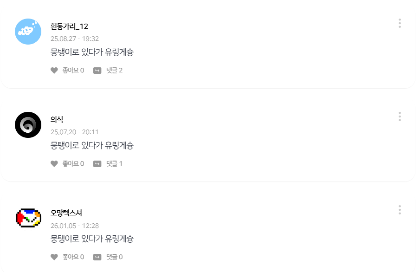
Task: Click the reply arrow icon on 의식's comment
Action: click(x=97, y=163)
